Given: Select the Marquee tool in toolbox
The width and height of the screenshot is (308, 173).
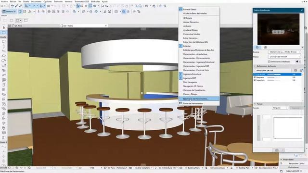Looking at the screenshot, I should point(4,33).
